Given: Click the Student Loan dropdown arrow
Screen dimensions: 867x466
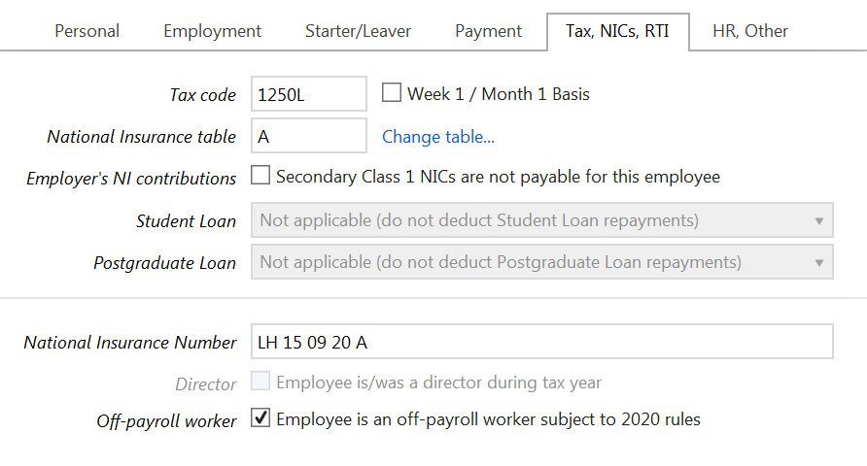Looking at the screenshot, I should pyautogui.click(x=818, y=220).
